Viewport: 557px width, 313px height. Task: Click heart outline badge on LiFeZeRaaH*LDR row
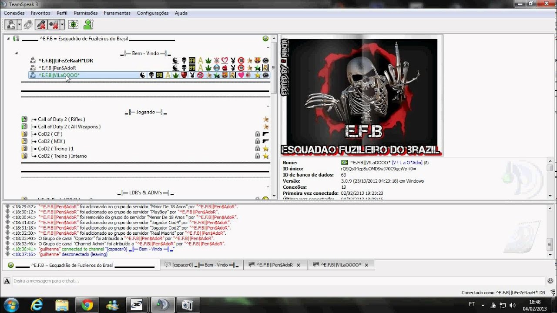coord(225,60)
